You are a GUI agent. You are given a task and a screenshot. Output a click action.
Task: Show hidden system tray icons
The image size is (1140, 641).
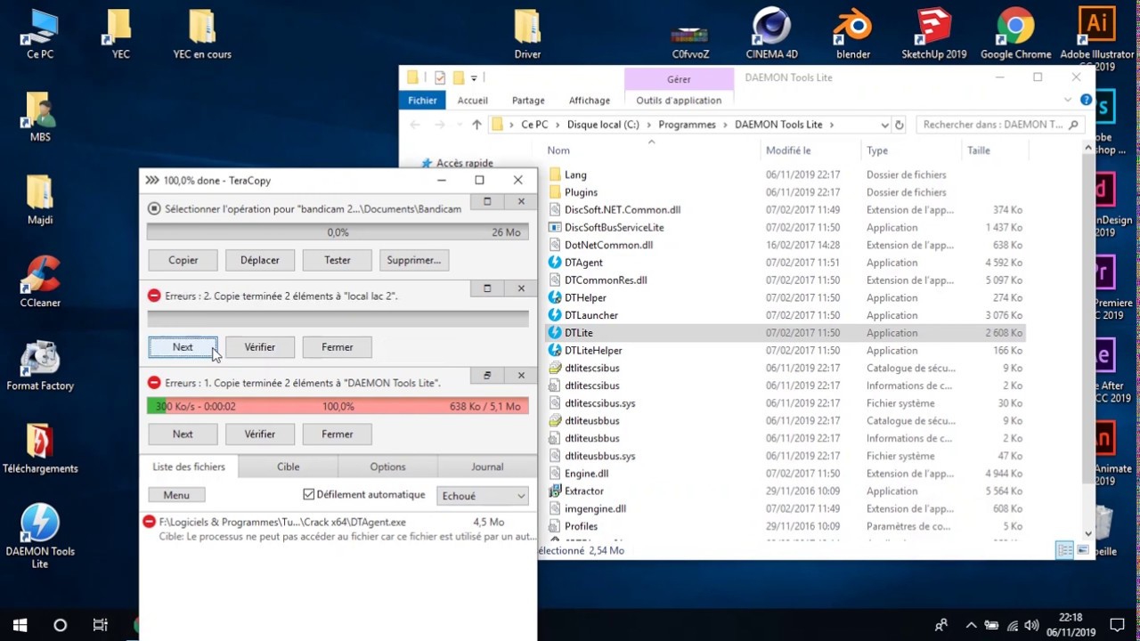971,625
